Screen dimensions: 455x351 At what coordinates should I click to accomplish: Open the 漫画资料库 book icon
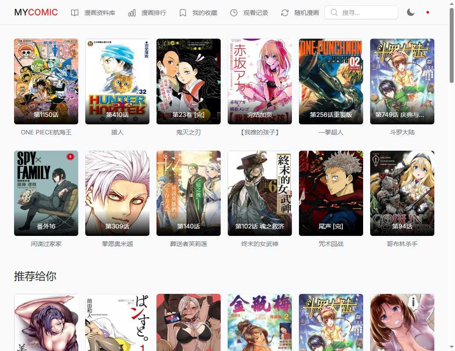(x=75, y=12)
